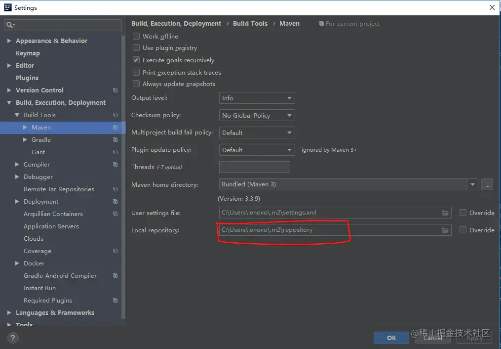Click folder browse icon for Local repository
Image resolution: width=501 pixels, height=349 pixels.
click(x=445, y=230)
